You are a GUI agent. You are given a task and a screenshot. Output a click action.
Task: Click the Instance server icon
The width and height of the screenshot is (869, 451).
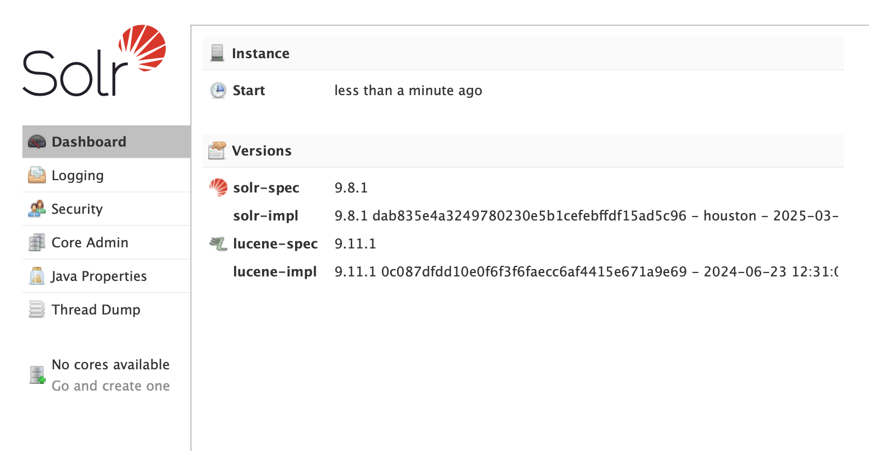[217, 53]
